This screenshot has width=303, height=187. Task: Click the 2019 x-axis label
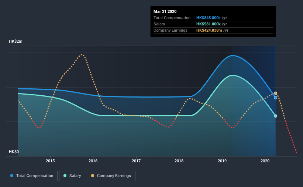(x=222, y=161)
